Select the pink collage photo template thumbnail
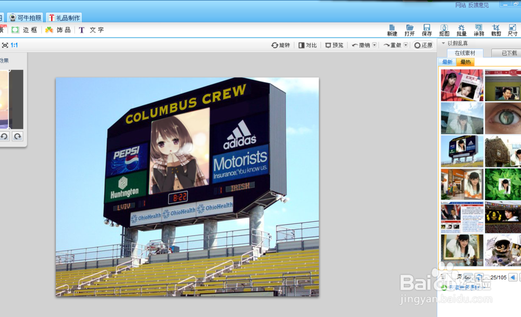 462,85
